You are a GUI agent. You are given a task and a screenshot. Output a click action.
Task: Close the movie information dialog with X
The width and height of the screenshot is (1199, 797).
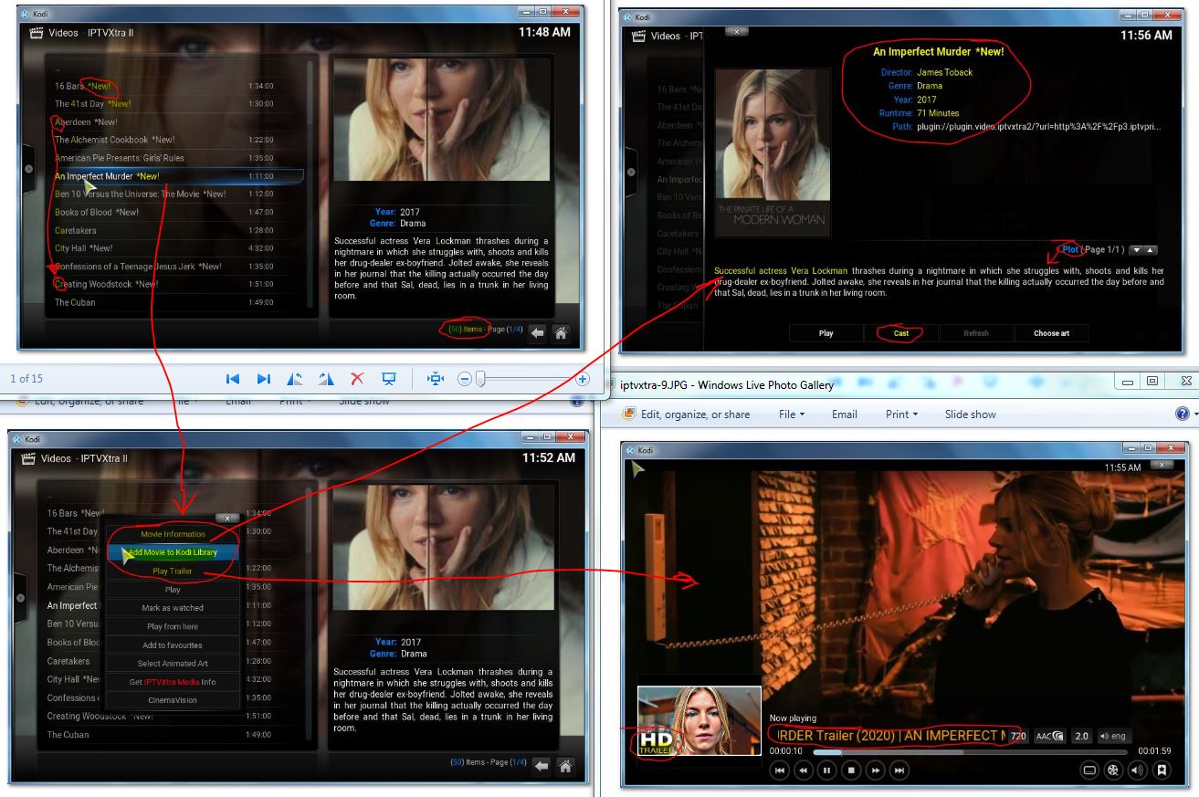pyautogui.click(x=736, y=31)
